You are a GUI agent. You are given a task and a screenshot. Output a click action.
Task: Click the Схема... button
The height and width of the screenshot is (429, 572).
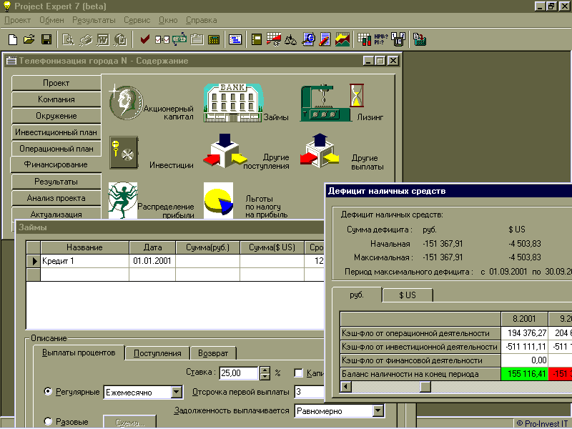130,423
